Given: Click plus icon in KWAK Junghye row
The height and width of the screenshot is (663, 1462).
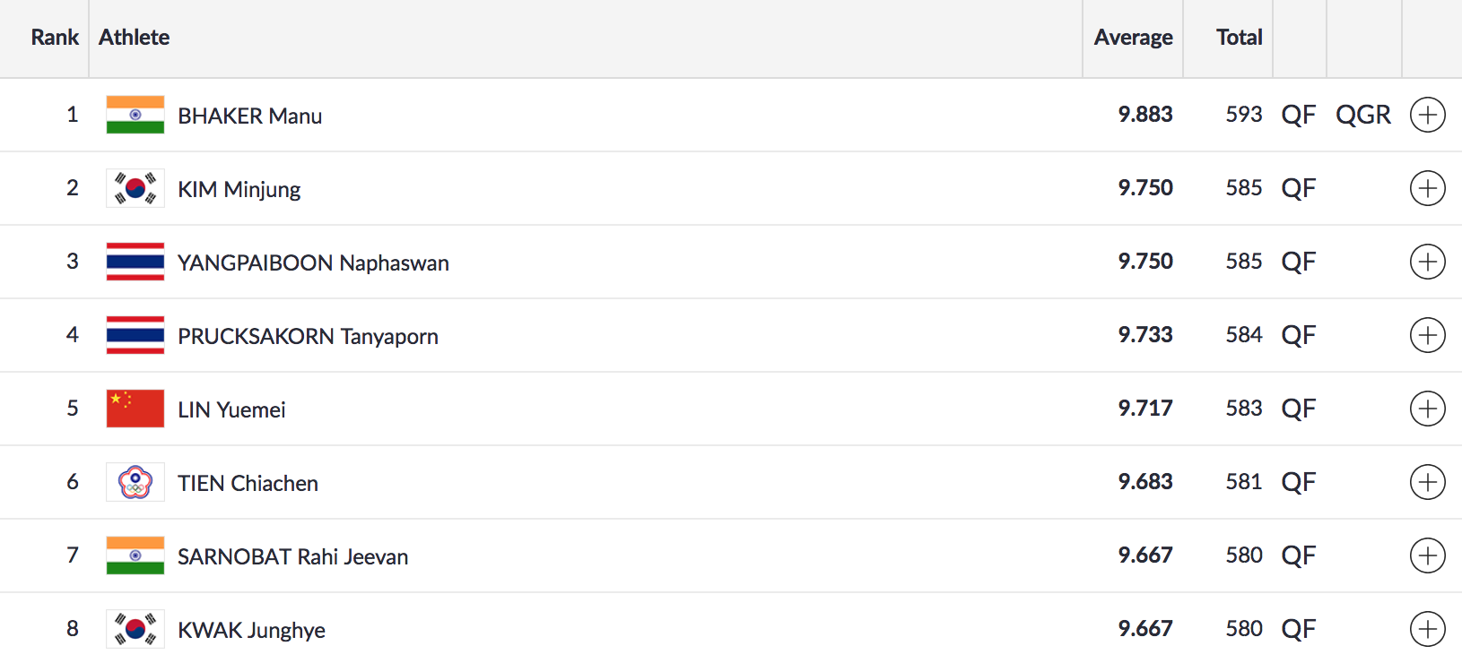Looking at the screenshot, I should tap(1427, 629).
